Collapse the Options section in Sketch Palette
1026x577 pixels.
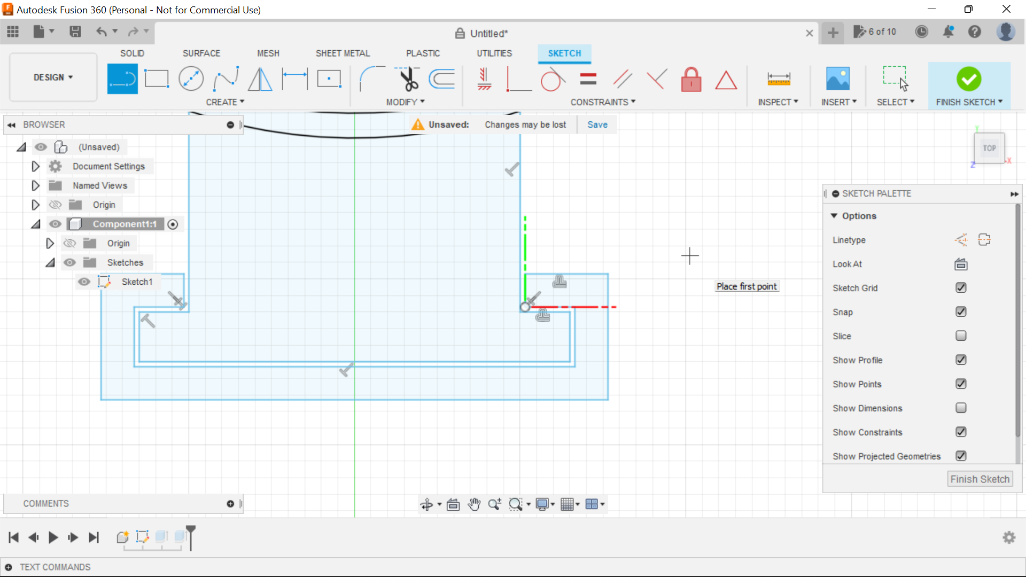835,216
